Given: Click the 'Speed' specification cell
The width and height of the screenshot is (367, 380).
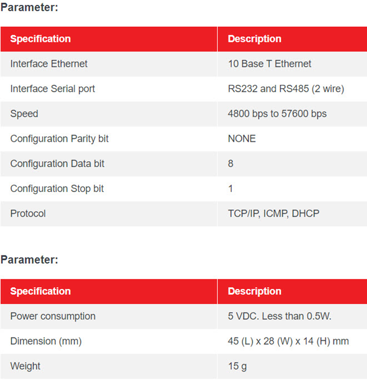Looking at the screenshot, I should (x=24, y=114).
